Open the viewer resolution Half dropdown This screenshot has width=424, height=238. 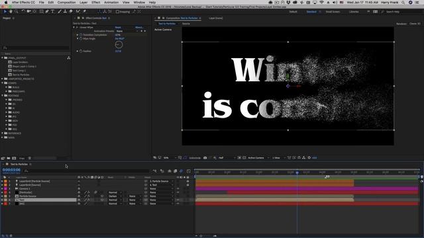point(227,157)
